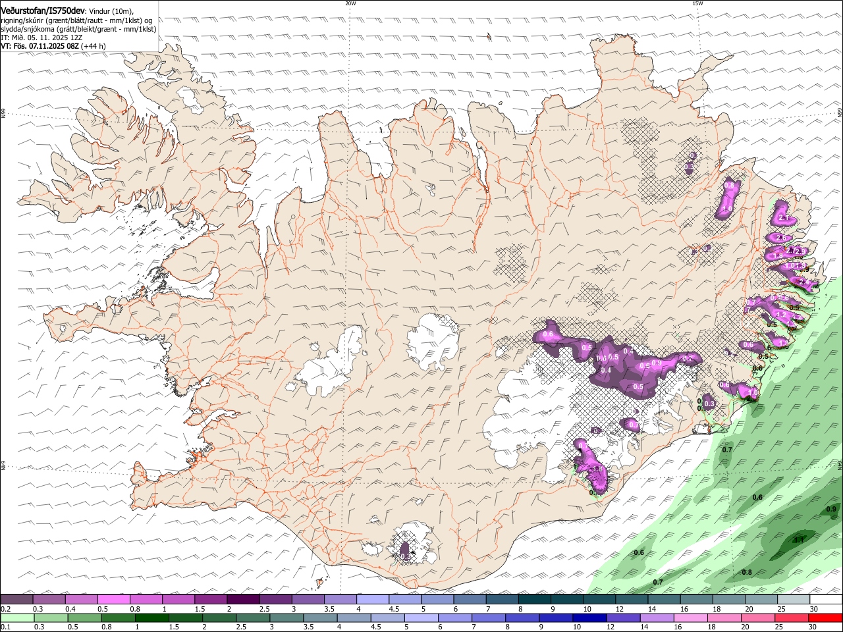Pick the bottom-row legend swatch labeled 12
843x632 pixels.
(x=623, y=618)
